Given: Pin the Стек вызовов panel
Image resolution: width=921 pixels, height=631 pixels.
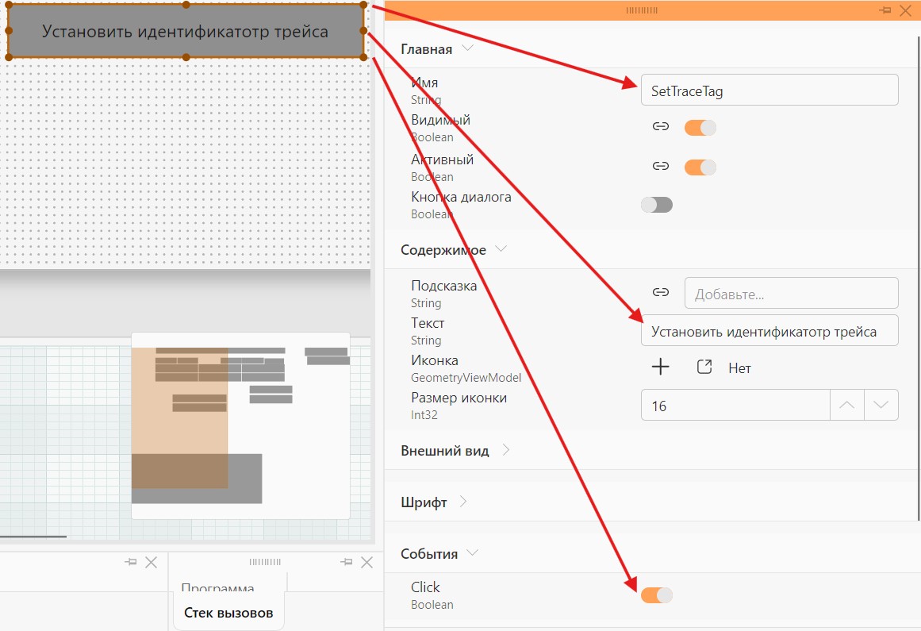Looking at the screenshot, I should coord(347,562).
